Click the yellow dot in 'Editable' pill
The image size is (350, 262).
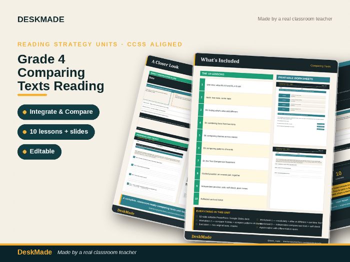24,152
